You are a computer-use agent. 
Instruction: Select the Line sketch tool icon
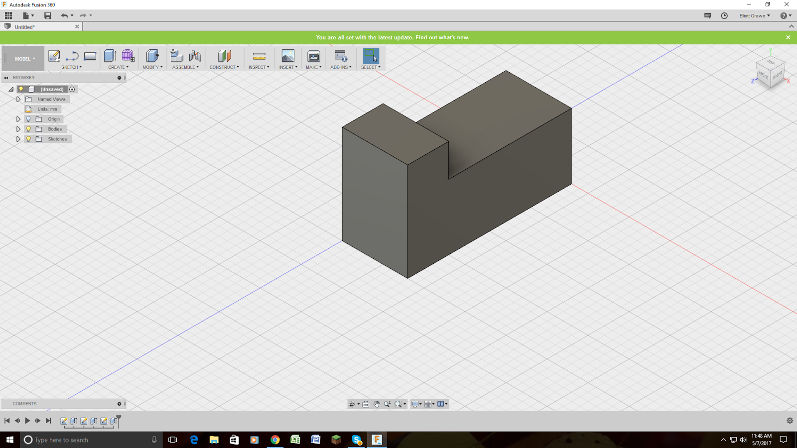click(x=72, y=56)
